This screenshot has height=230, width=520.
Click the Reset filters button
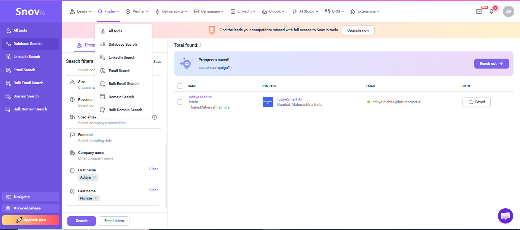pyautogui.click(x=114, y=221)
